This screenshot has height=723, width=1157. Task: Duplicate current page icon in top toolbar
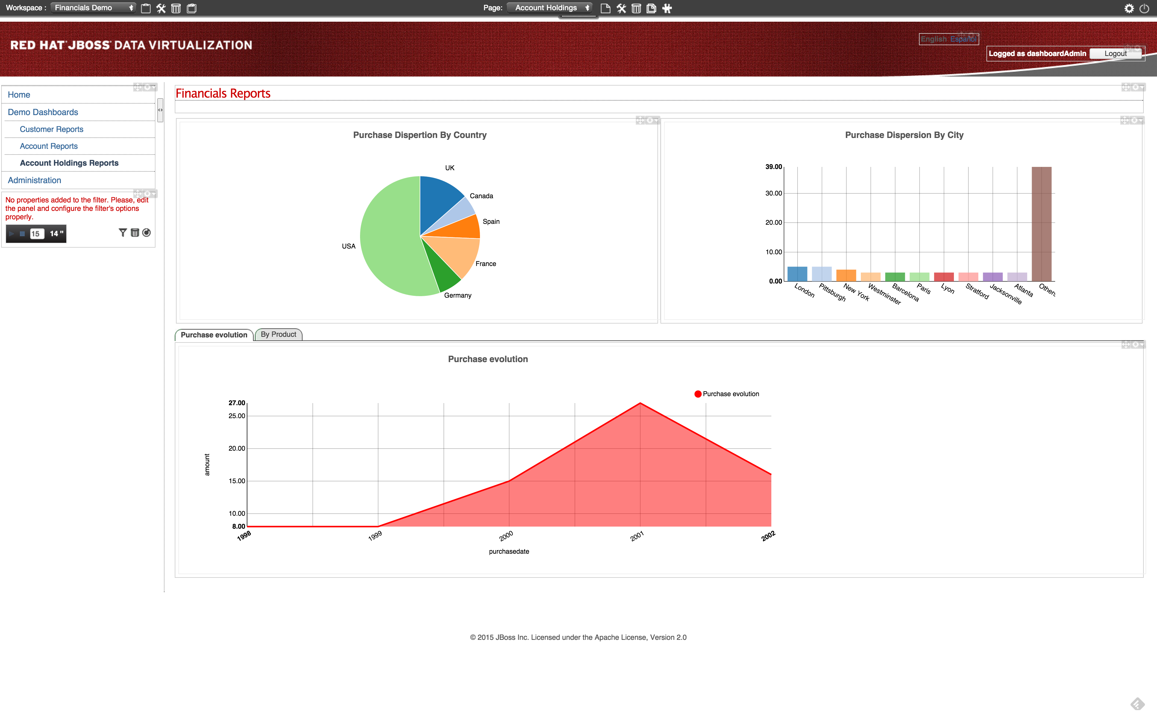tap(651, 8)
